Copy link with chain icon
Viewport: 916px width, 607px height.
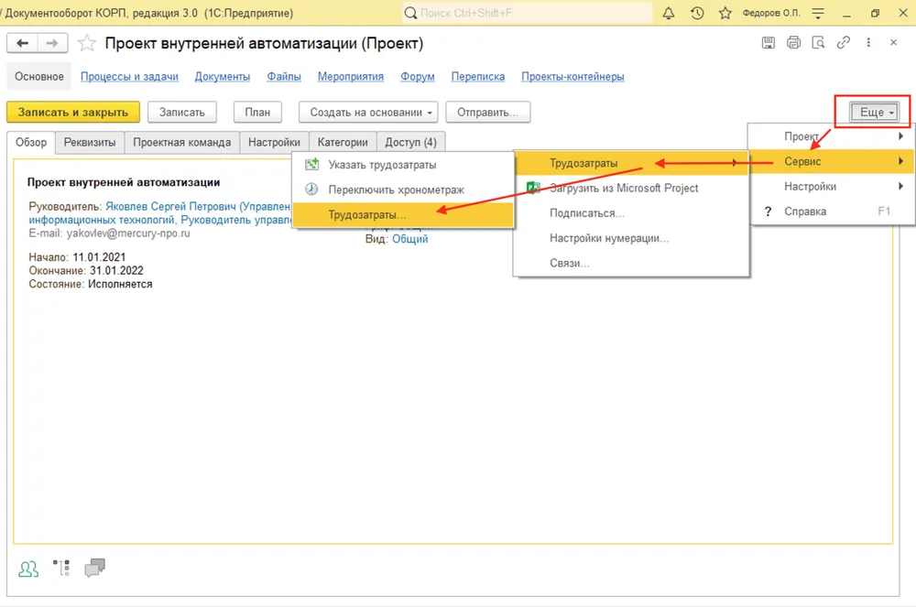[x=843, y=43]
